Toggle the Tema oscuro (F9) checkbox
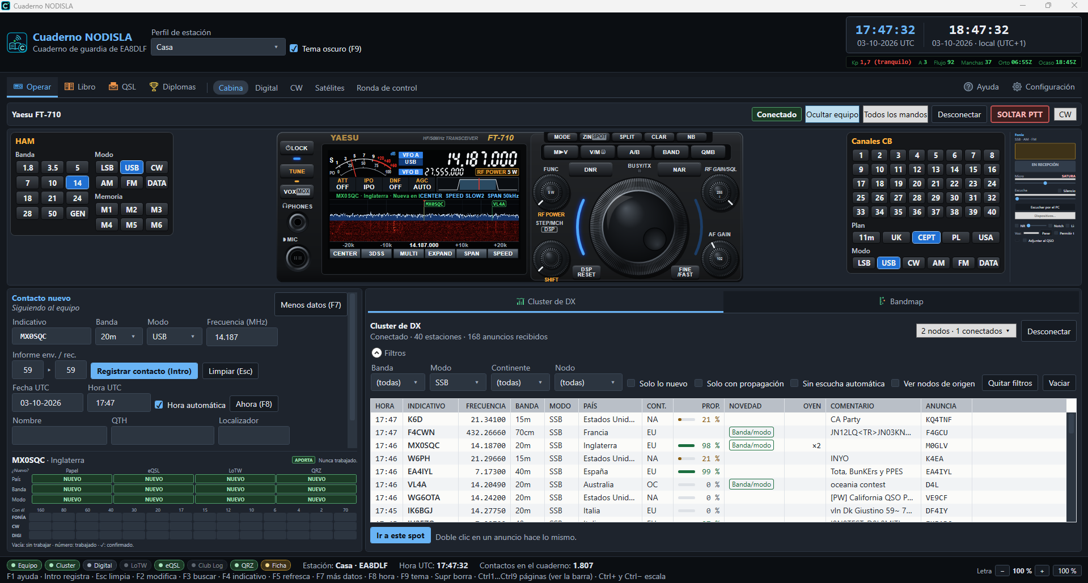The width and height of the screenshot is (1088, 583). 294,49
